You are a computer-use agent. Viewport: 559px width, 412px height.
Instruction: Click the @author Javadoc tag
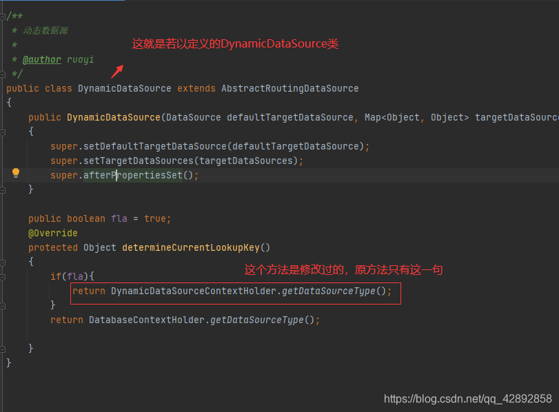click(42, 59)
